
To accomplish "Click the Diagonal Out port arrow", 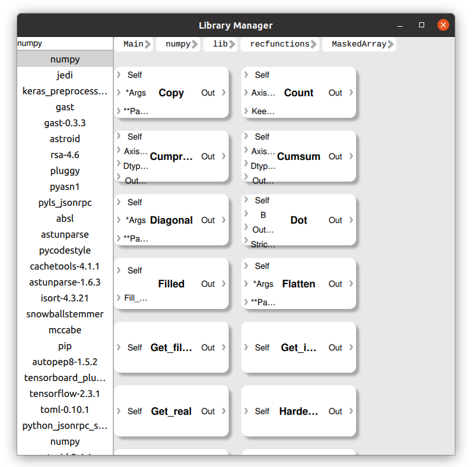I will pyautogui.click(x=224, y=220).
